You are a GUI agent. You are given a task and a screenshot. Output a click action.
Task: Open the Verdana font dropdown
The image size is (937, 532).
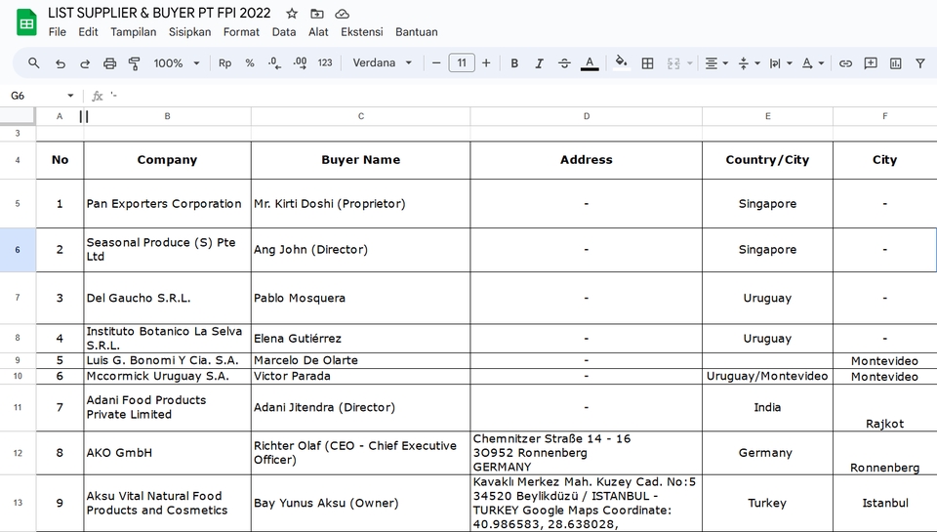383,62
